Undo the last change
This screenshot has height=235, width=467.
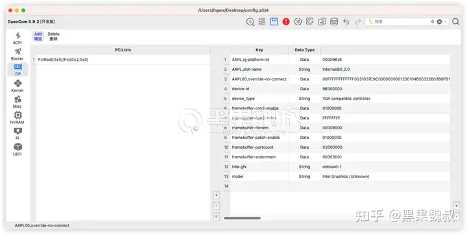[346, 21]
